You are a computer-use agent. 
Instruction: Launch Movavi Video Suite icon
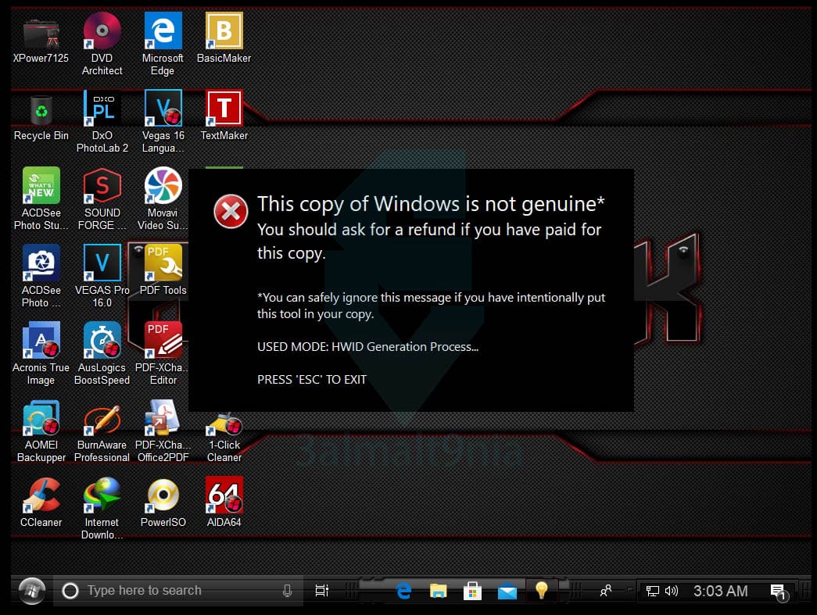[163, 185]
